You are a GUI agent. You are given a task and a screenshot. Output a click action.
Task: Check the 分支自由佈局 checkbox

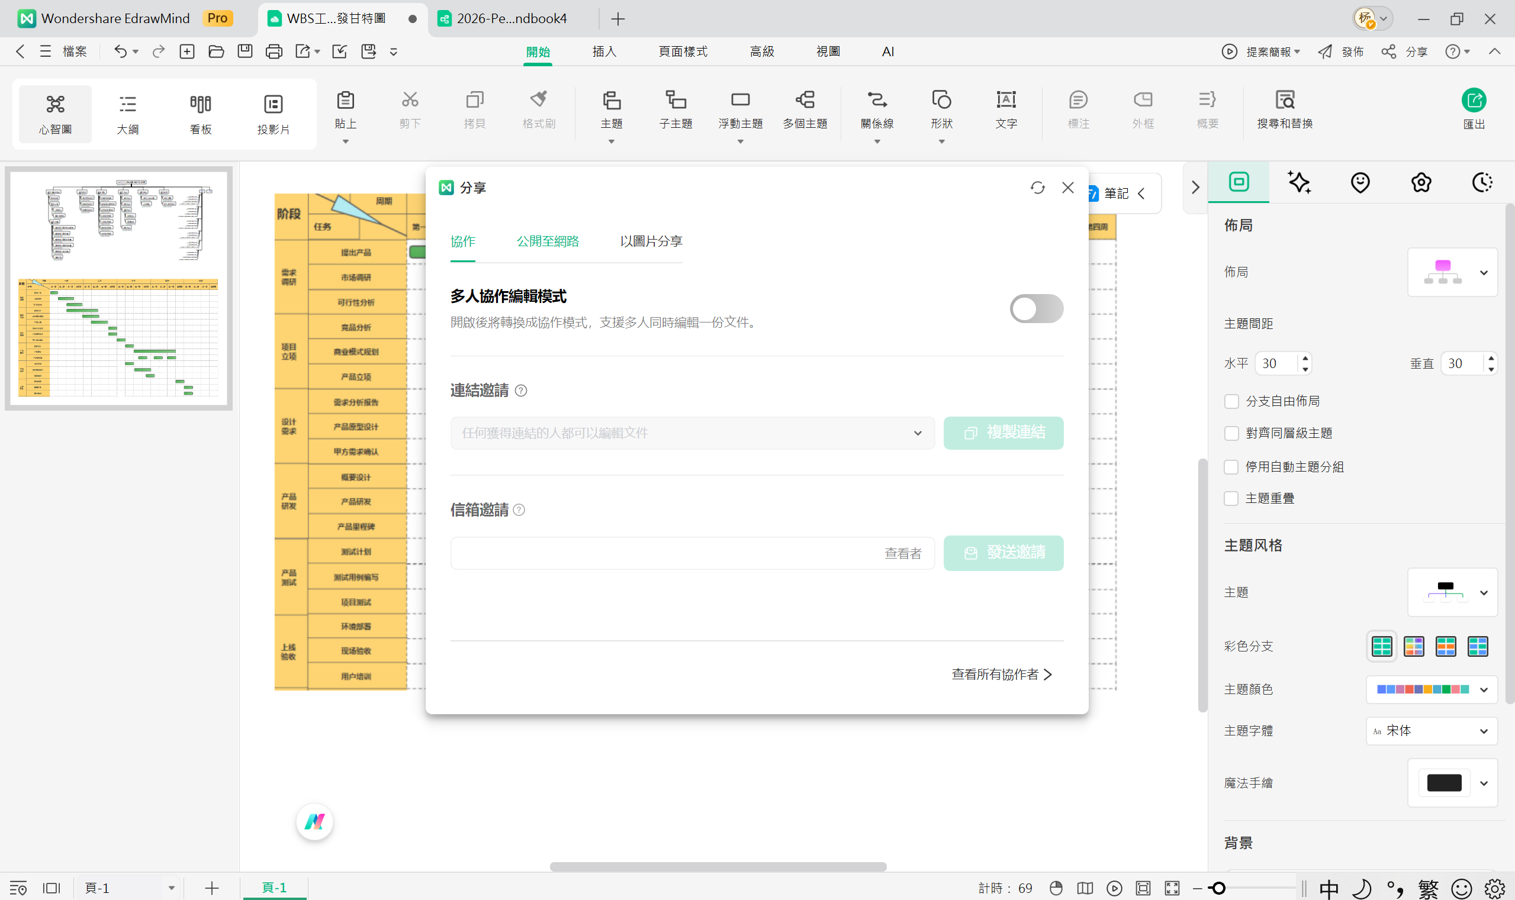[x=1232, y=401]
